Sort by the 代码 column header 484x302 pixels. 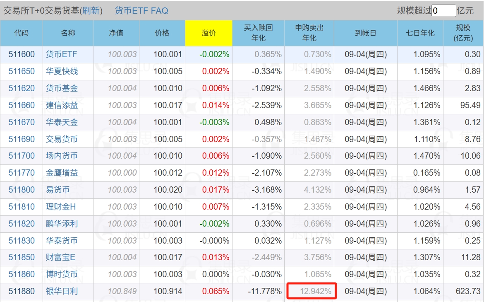tap(22, 33)
